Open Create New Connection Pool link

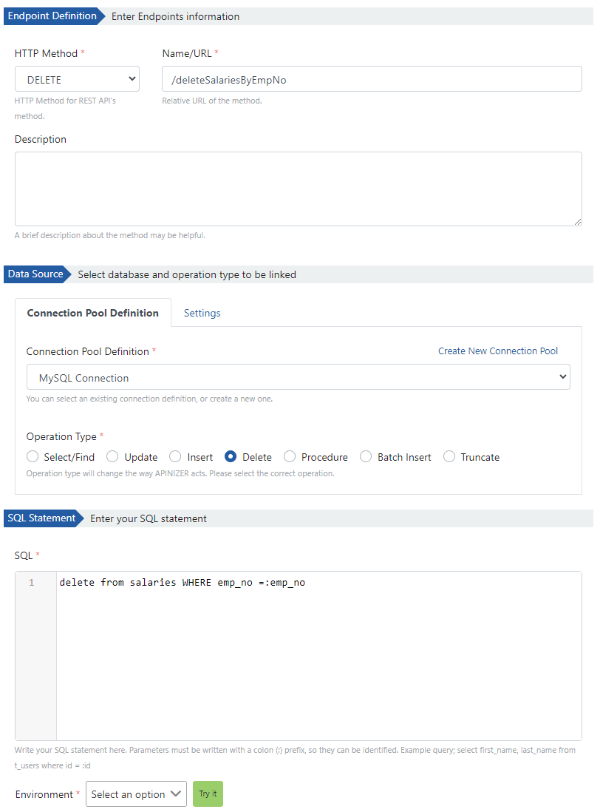coord(497,351)
